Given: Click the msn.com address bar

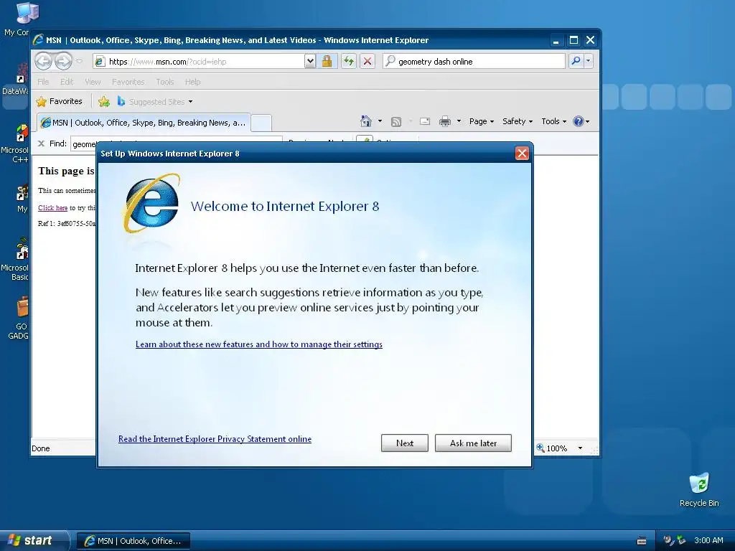Looking at the screenshot, I should [199, 62].
